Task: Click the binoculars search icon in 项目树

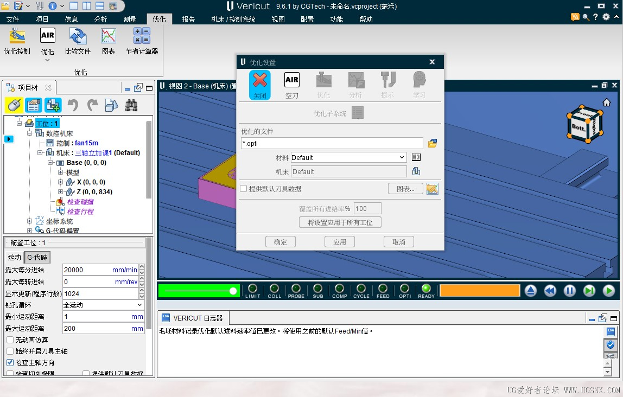Action: (131, 105)
